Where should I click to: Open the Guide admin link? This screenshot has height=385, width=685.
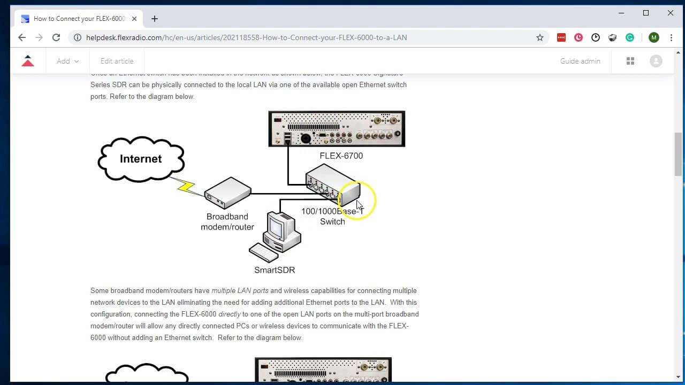[x=580, y=61]
